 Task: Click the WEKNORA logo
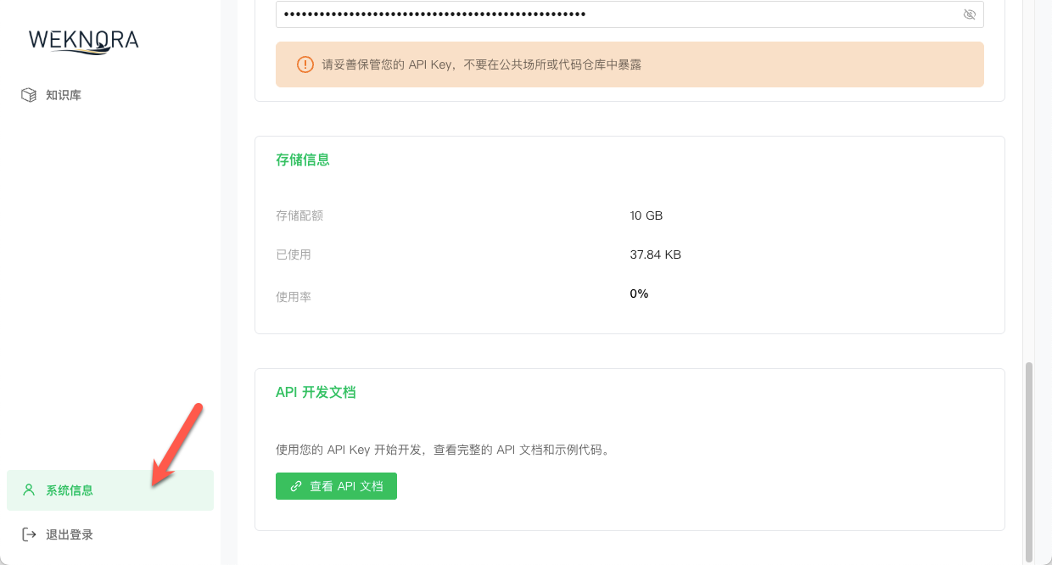coord(83,40)
